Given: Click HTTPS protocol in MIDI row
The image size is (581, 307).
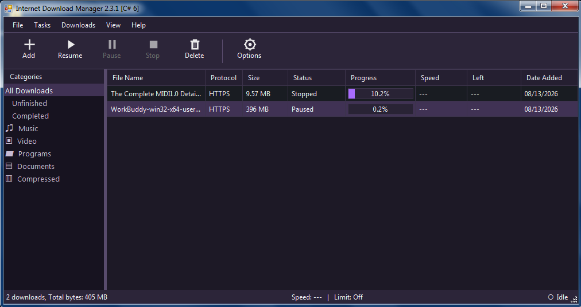Looking at the screenshot, I should 219,93.
